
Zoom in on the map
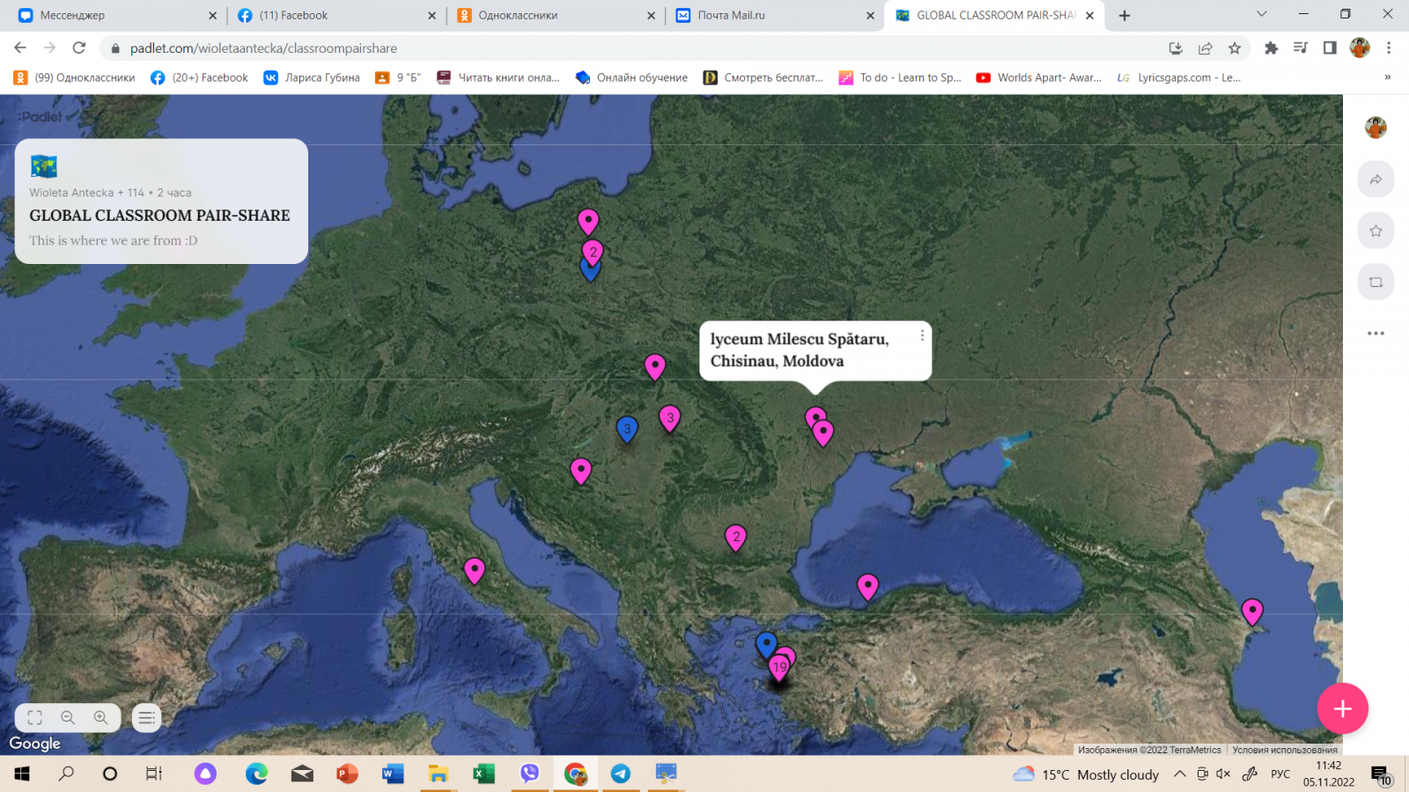click(x=100, y=717)
